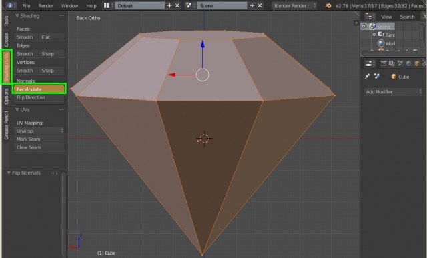Open the File menu
The image size is (427, 258).
point(26,6)
